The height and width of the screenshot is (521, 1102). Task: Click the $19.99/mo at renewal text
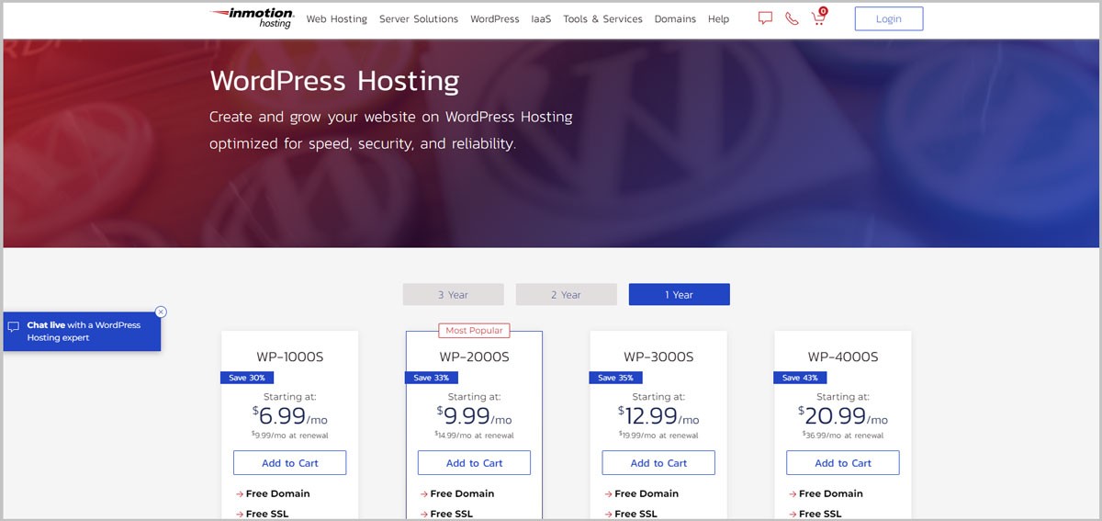(658, 436)
